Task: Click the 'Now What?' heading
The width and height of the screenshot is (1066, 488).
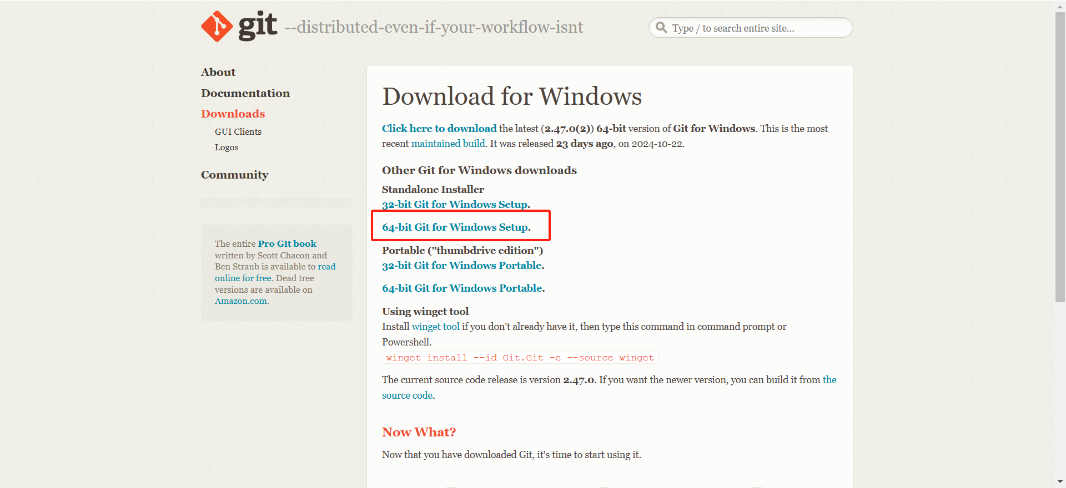Action: click(419, 433)
